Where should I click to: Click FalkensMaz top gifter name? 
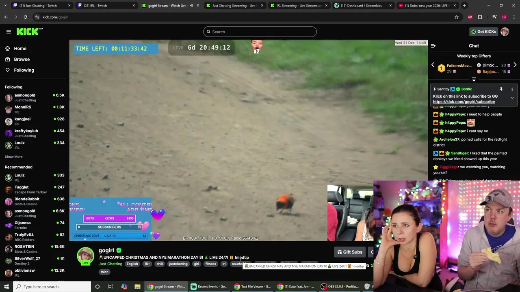tap(459, 66)
